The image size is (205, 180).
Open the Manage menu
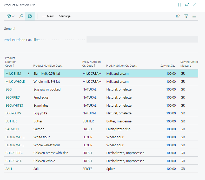pos(64,16)
